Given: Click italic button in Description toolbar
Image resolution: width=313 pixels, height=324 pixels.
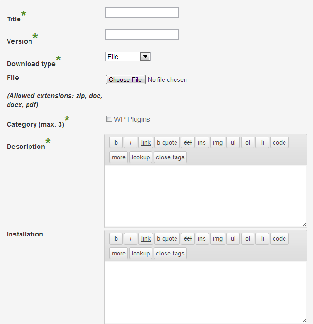Looking at the screenshot, I should (x=130, y=142).
